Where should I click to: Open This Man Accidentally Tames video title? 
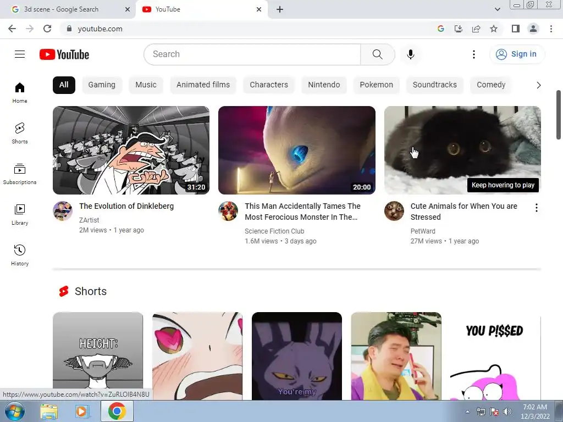tap(303, 212)
